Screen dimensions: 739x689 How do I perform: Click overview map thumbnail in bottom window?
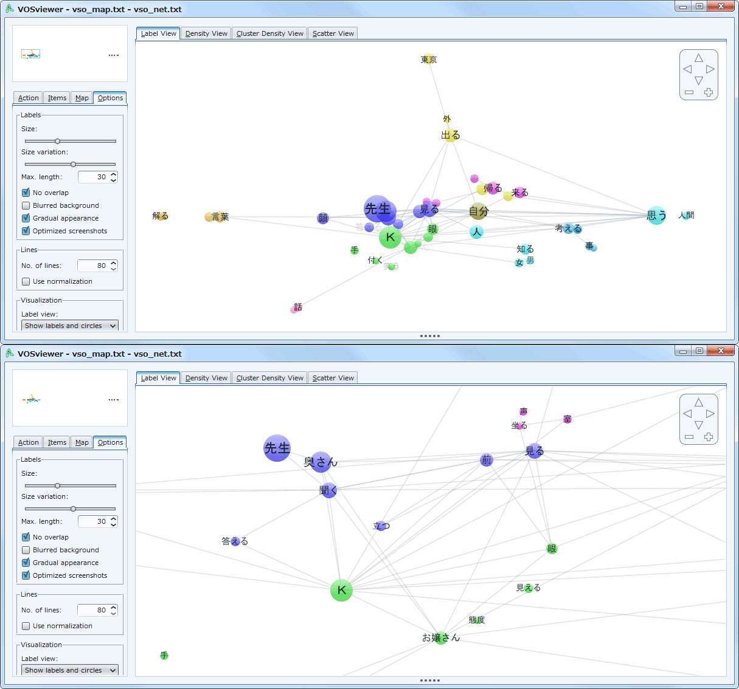[x=70, y=398]
